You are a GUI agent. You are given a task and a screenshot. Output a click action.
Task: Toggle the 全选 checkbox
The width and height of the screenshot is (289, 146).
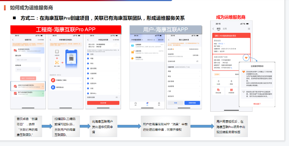88,54
